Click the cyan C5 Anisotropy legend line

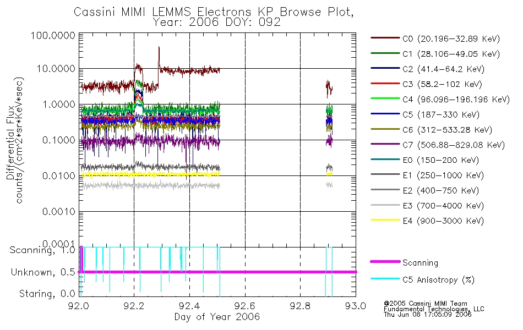pyautogui.click(x=385, y=279)
